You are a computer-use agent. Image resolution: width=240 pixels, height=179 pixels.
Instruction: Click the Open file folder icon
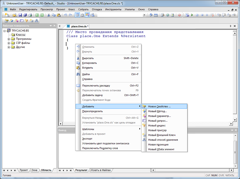pyautogui.click(x=14, y=15)
